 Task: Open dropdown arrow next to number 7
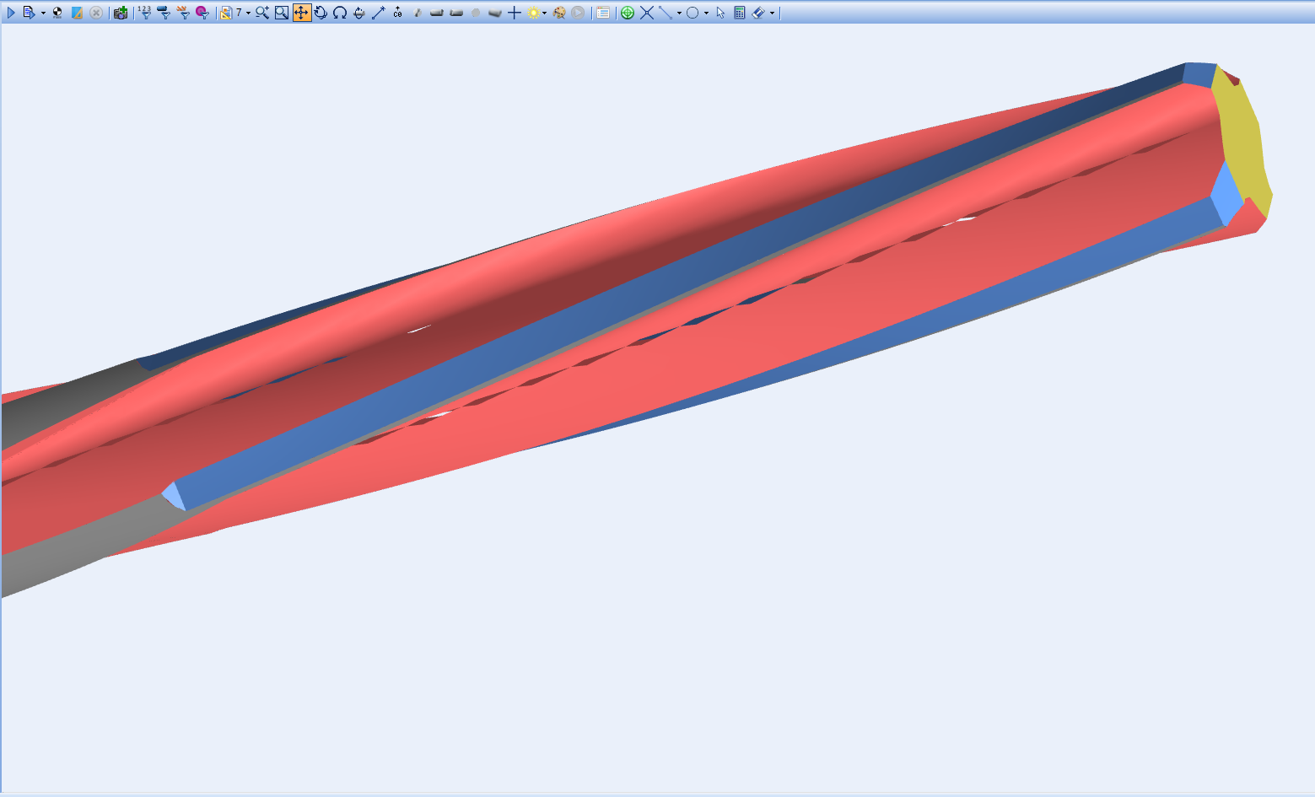[248, 13]
